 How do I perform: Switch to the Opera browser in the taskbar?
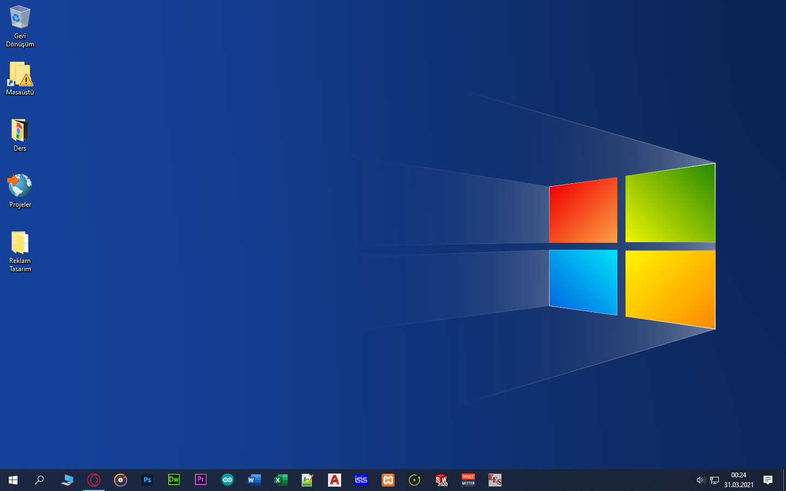[x=94, y=480]
